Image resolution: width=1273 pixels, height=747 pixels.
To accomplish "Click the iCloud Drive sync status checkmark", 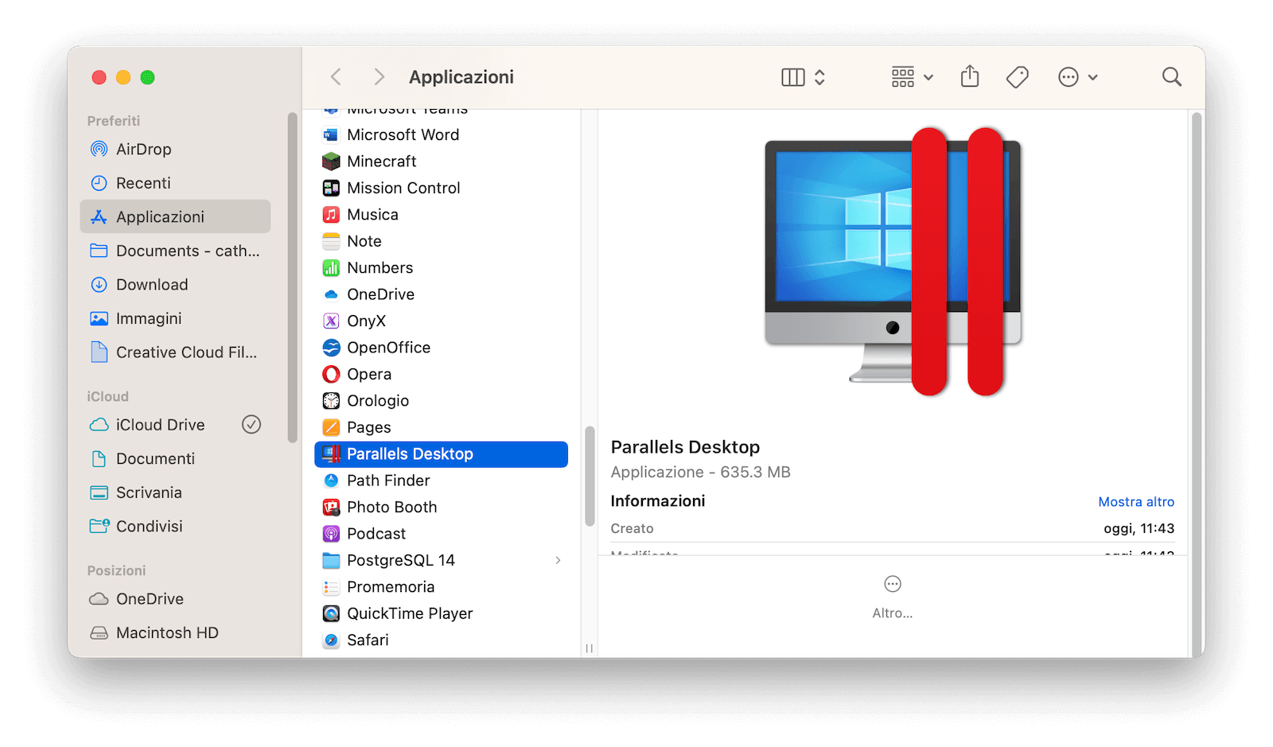I will point(251,425).
